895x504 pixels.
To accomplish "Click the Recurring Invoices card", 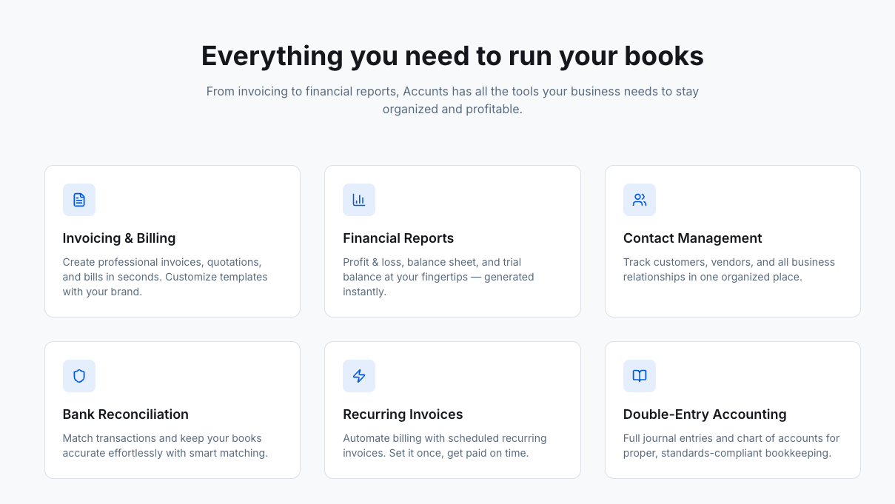I will click(452, 409).
